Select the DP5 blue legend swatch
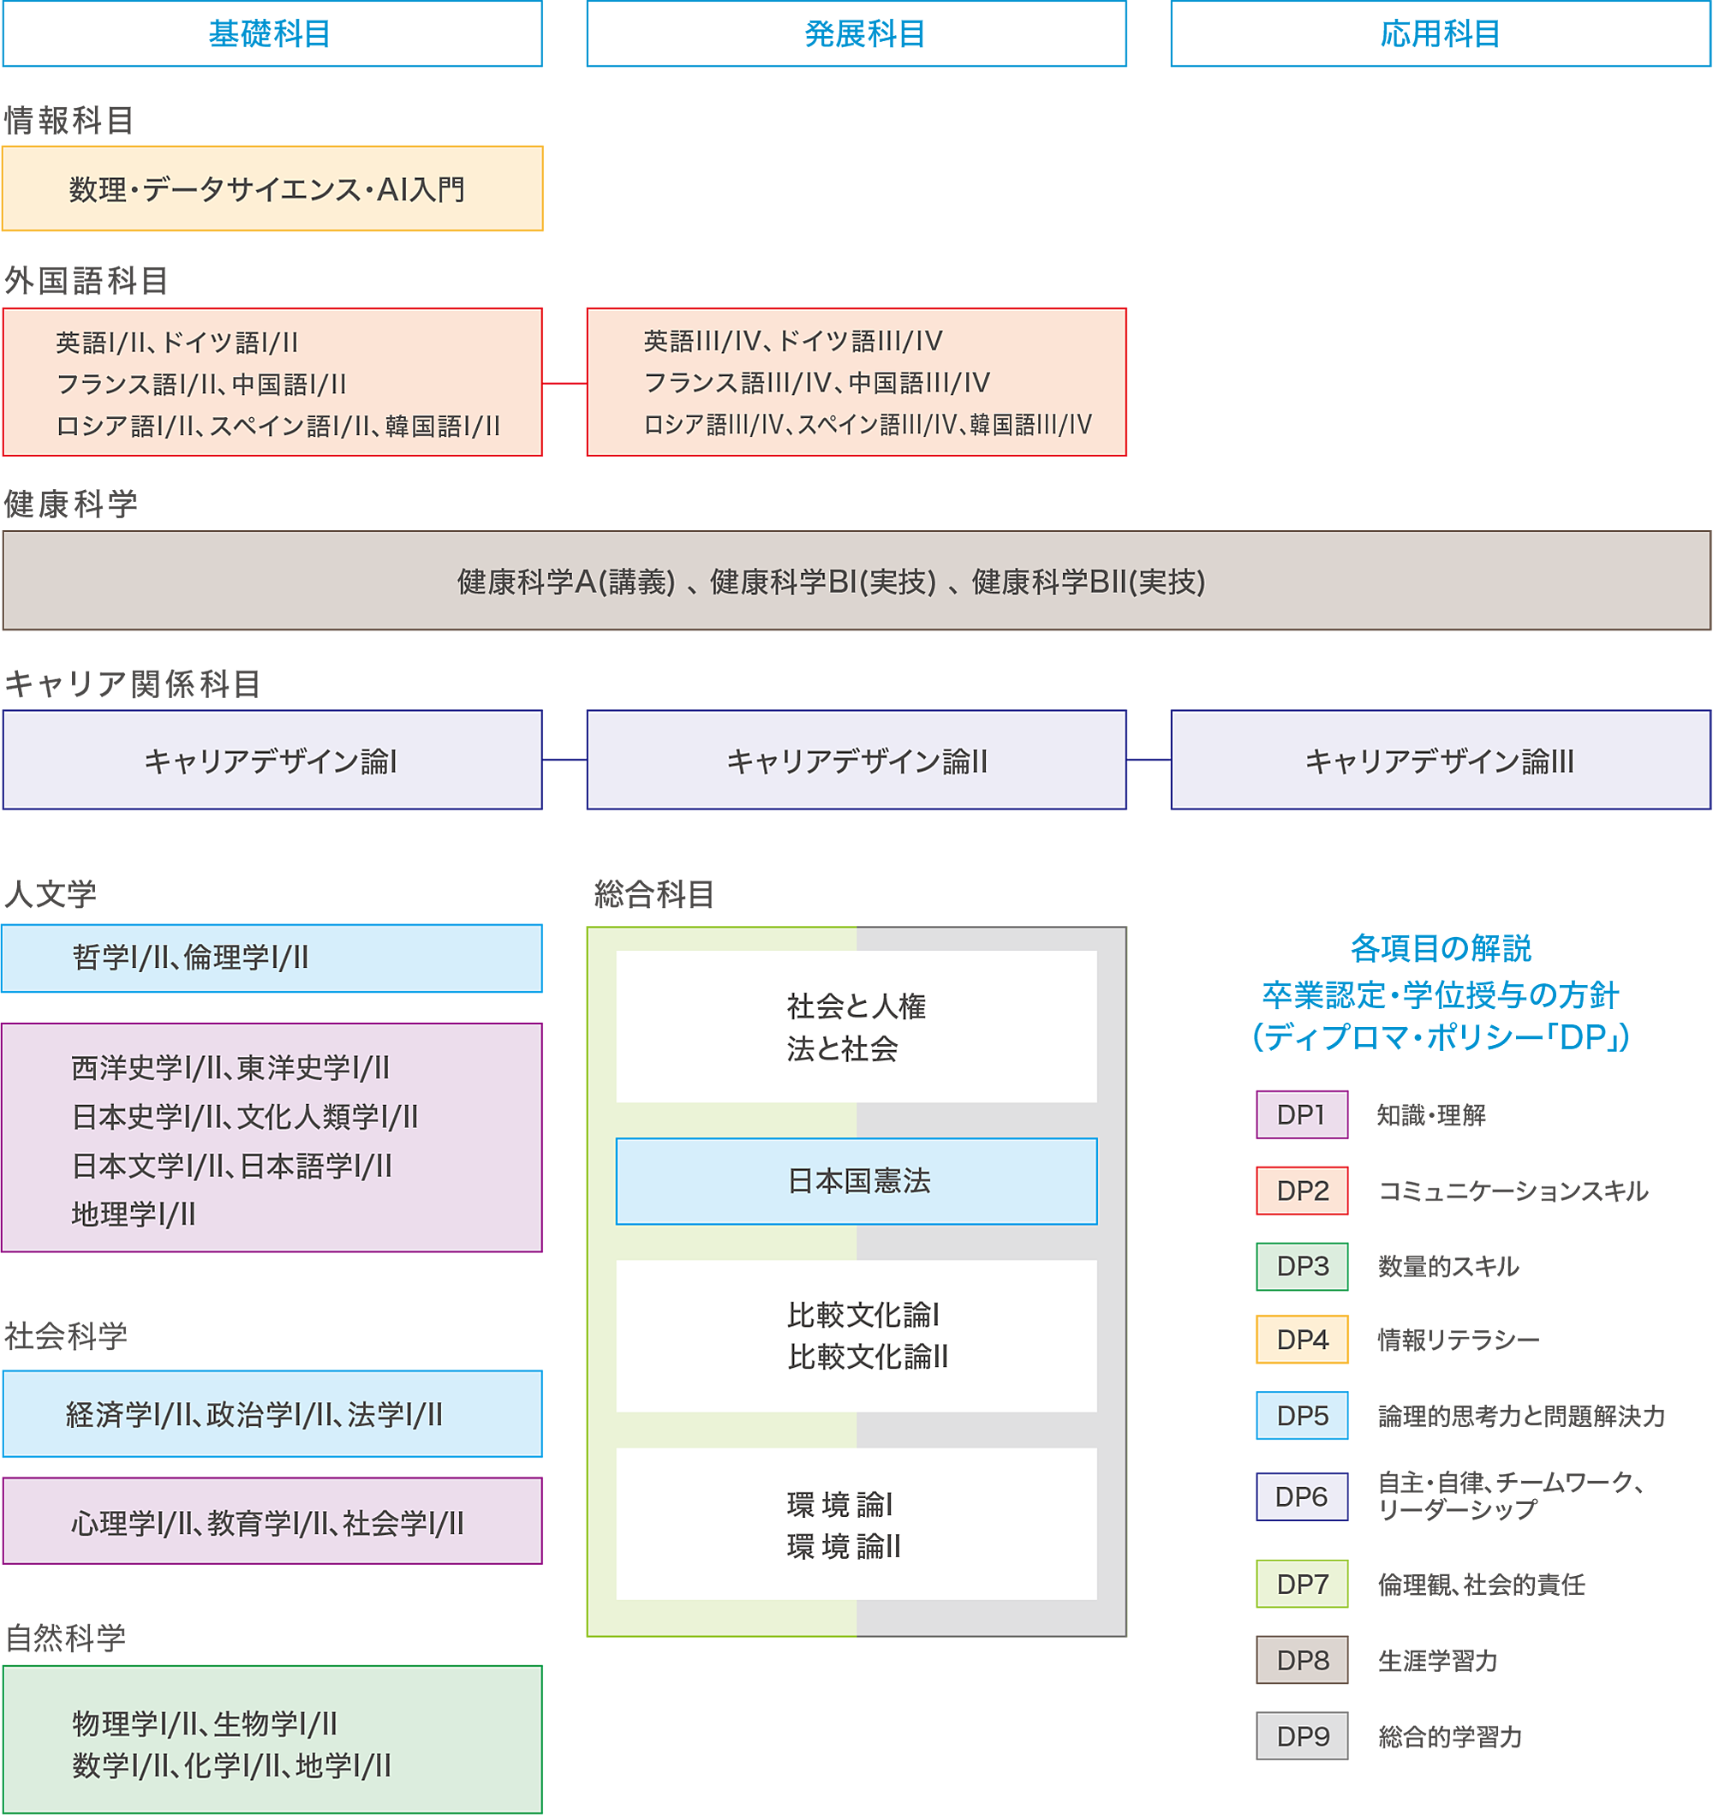1713x1815 pixels. click(x=1301, y=1415)
